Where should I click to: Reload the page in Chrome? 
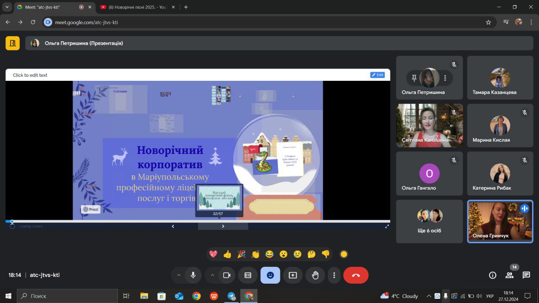coord(33,22)
